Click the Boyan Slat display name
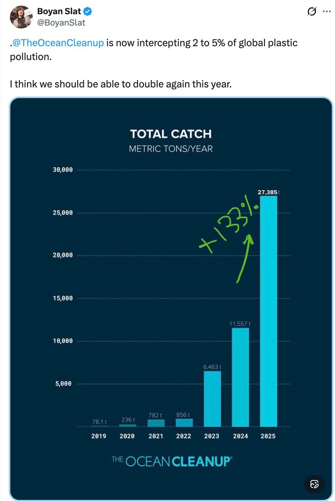335x501 pixels. [59, 11]
